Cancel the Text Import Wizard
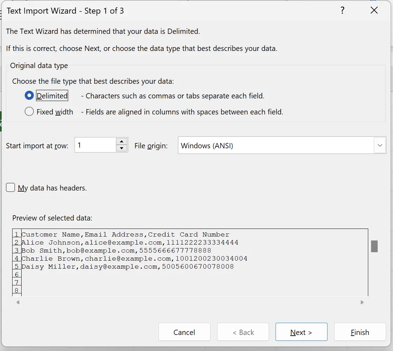 pos(184,332)
